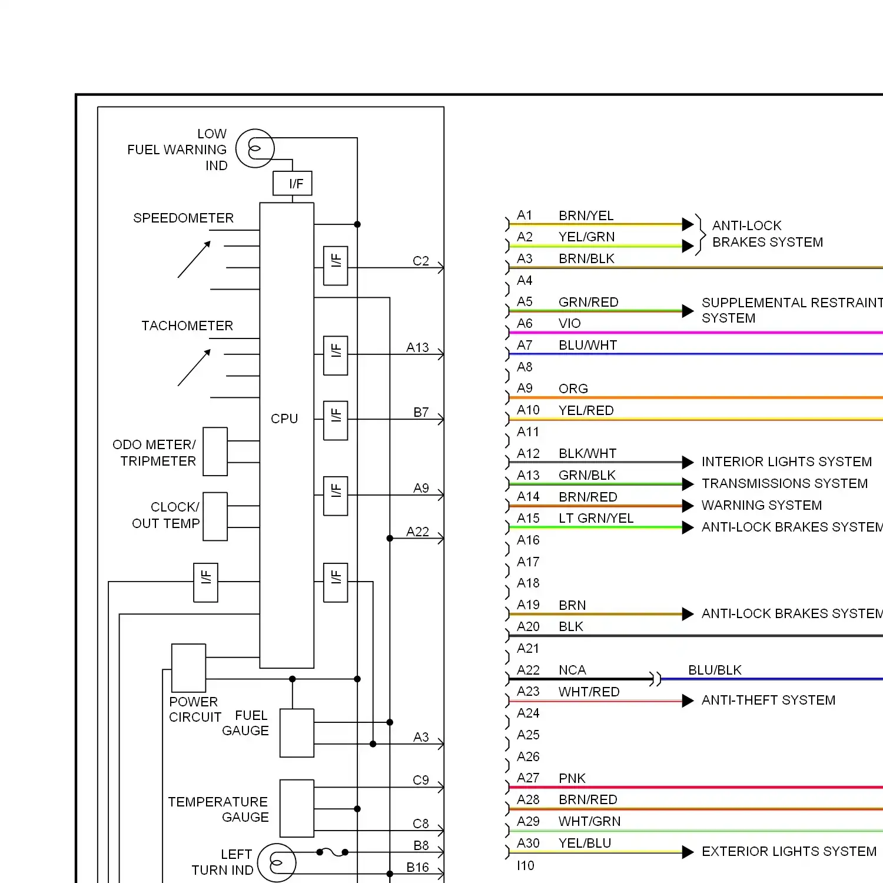Click the YEL/RED wire color label

[x=586, y=410]
